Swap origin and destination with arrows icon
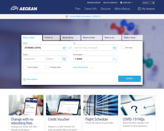Screen dimensions: 164x131 pyautogui.click(x=70, y=48)
